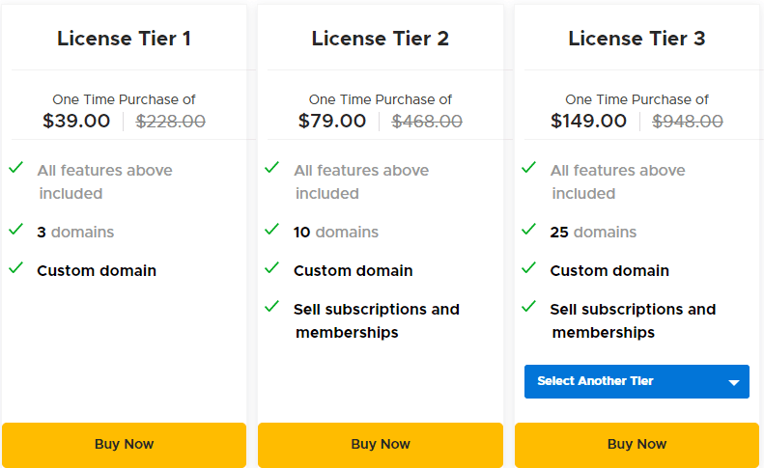The width and height of the screenshot is (764, 468).
Task: Select the License Tier 2 heading
Action: (381, 39)
